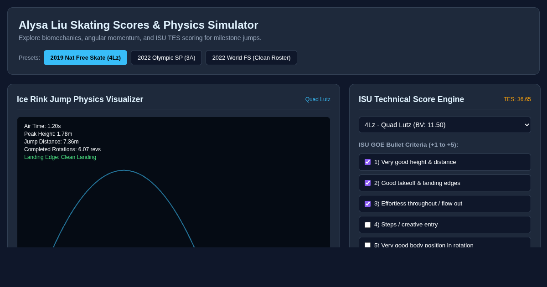Load the 2022 Olympic SP (3A) preset

point(166,57)
